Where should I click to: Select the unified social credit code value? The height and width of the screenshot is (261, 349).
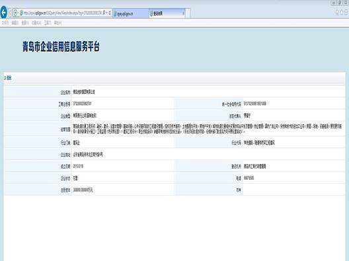pyautogui.click(x=255, y=104)
